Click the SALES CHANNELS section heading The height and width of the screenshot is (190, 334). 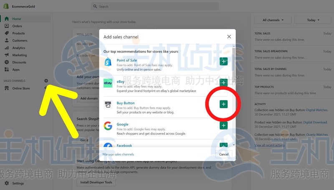(x=14, y=81)
